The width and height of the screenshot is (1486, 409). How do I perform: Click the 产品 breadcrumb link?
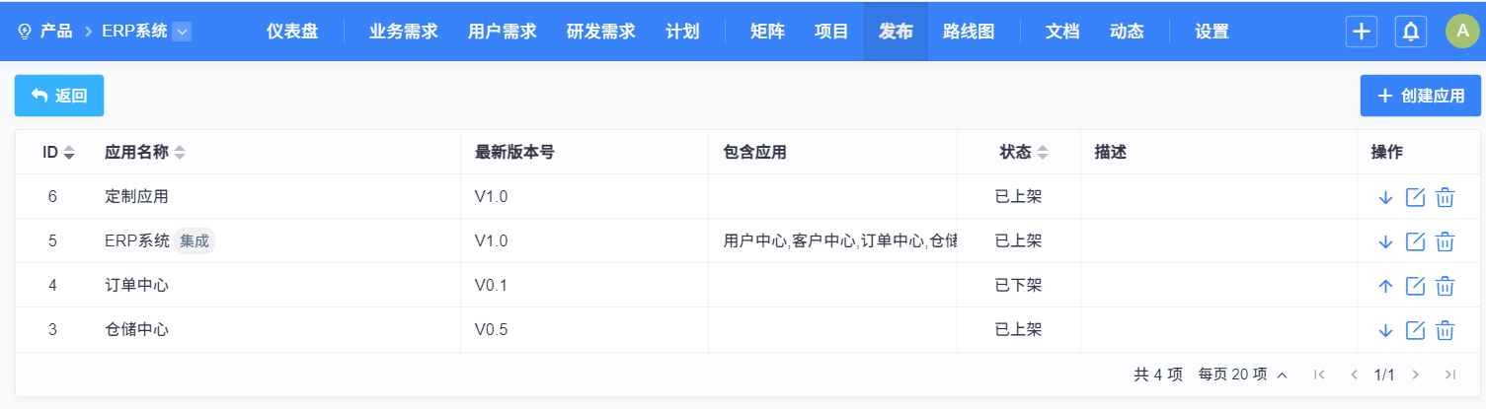coord(56,32)
